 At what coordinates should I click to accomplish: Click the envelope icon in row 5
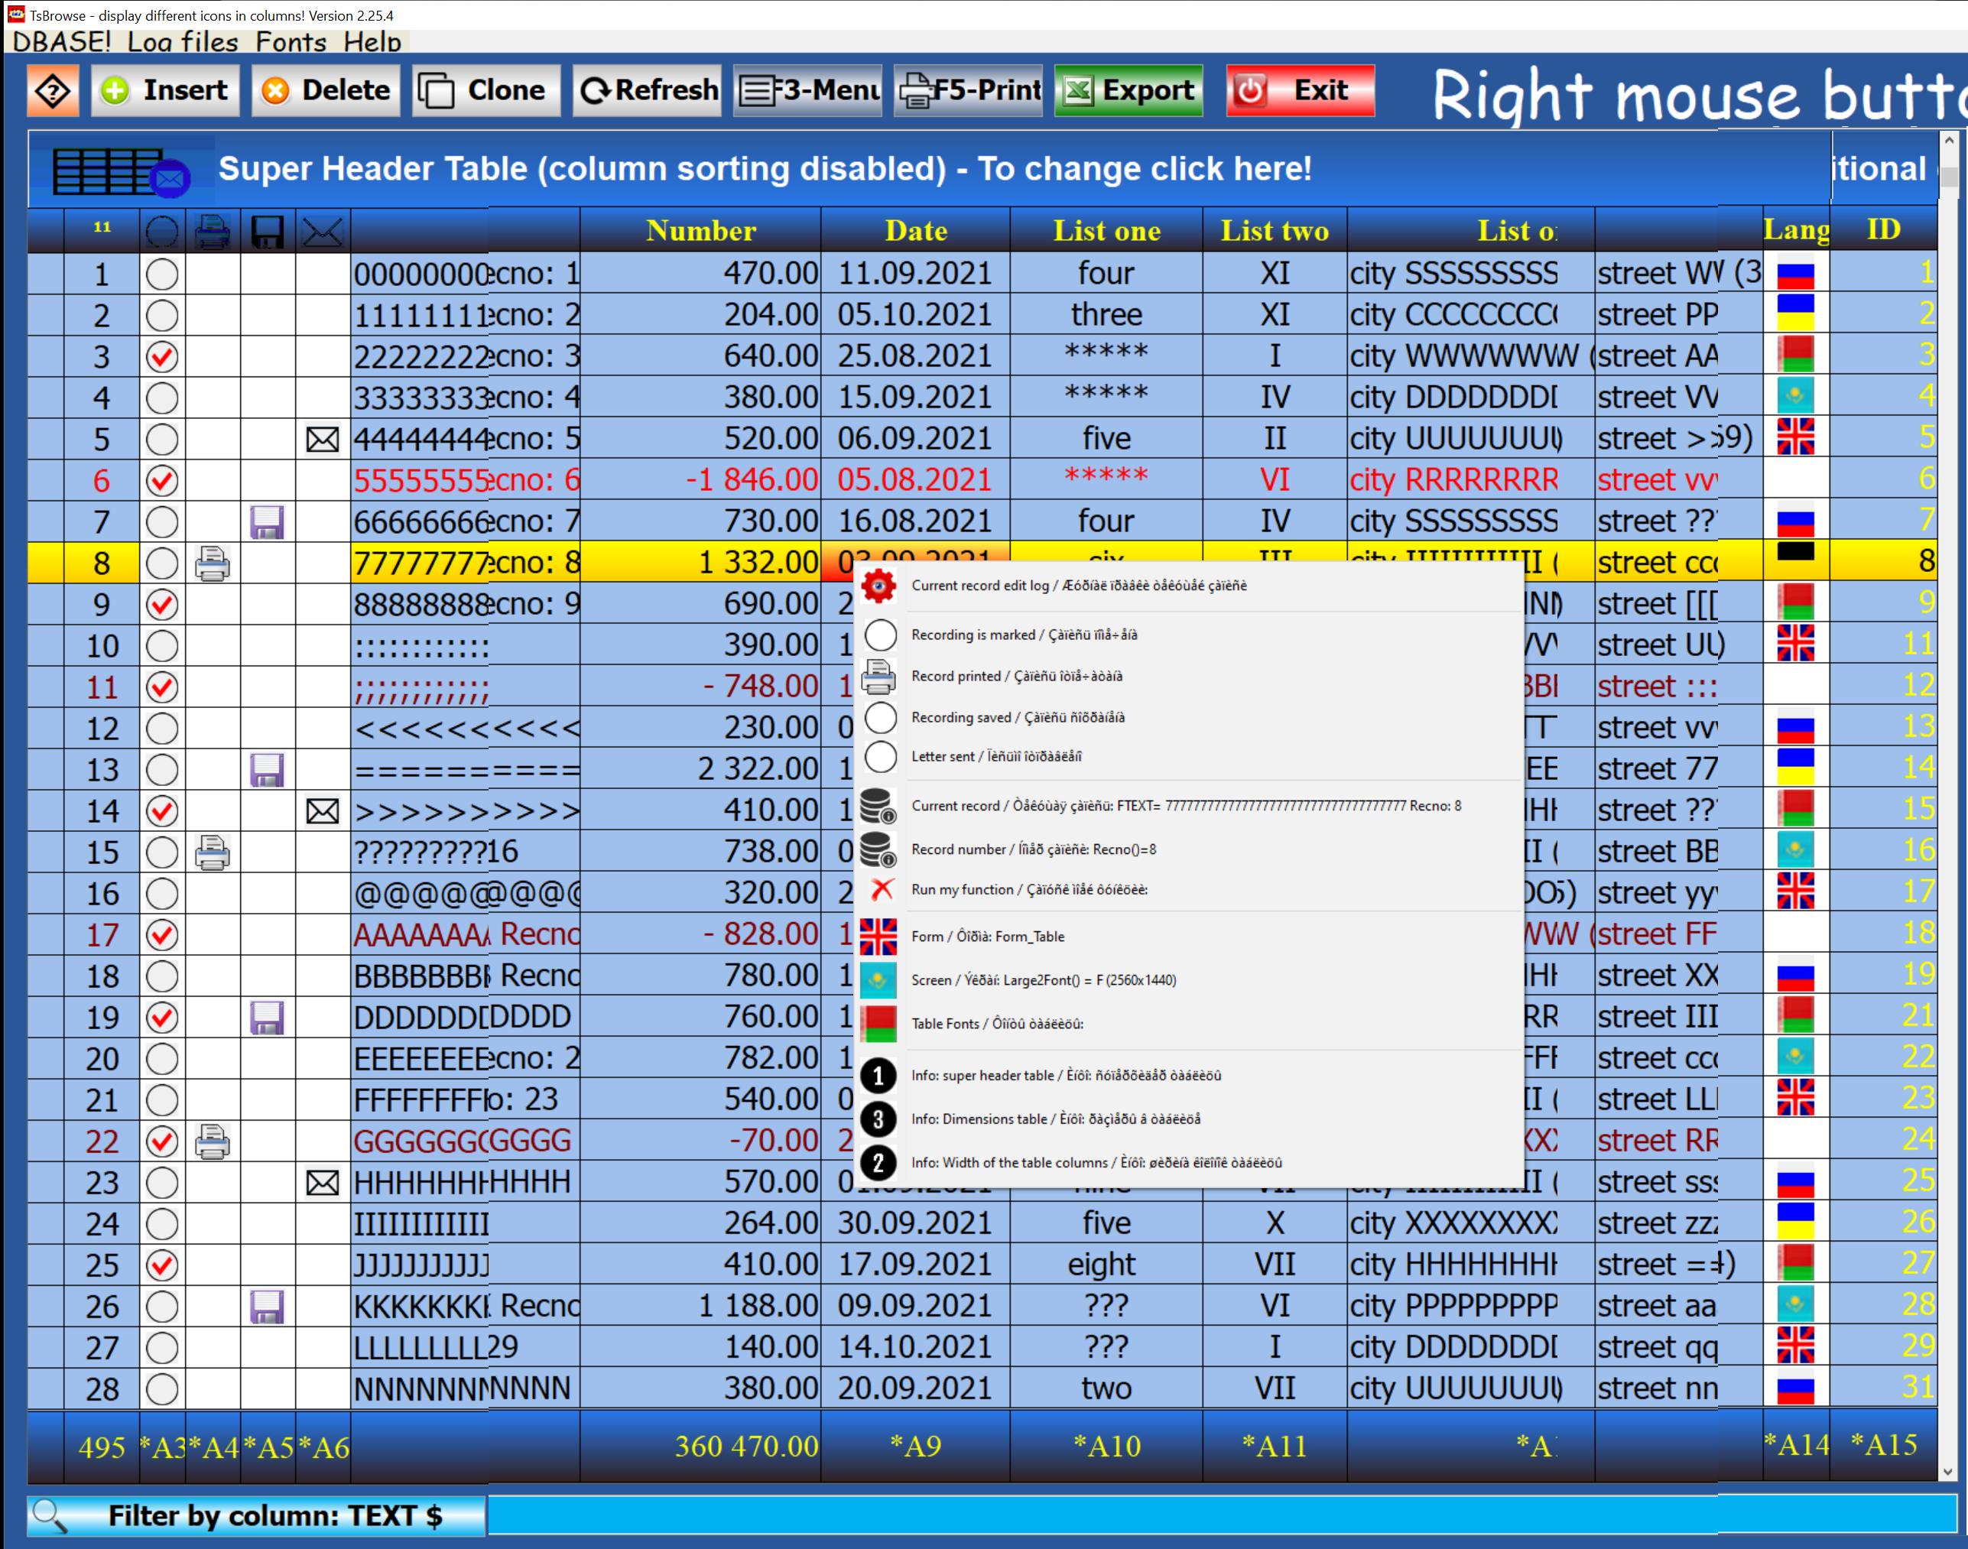pos(322,440)
